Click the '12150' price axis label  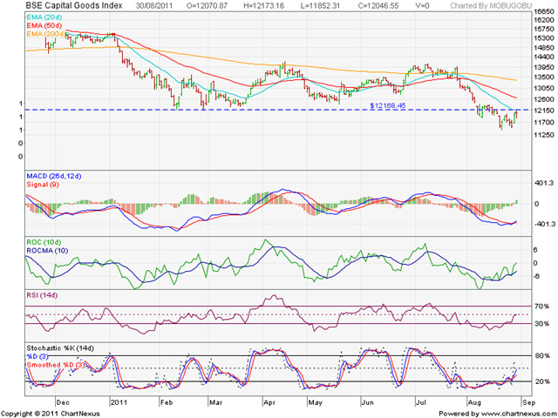[x=544, y=111]
